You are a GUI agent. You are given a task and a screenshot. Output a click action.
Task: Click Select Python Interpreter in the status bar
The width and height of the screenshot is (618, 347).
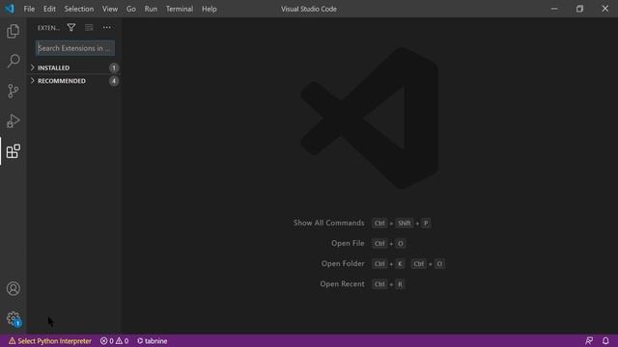50,341
